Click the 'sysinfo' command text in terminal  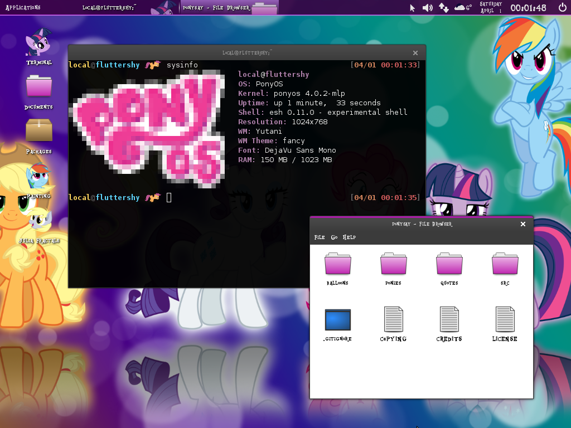click(x=182, y=65)
